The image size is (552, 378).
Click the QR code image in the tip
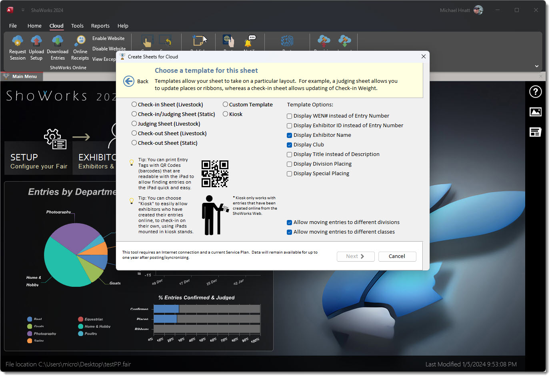[215, 174]
